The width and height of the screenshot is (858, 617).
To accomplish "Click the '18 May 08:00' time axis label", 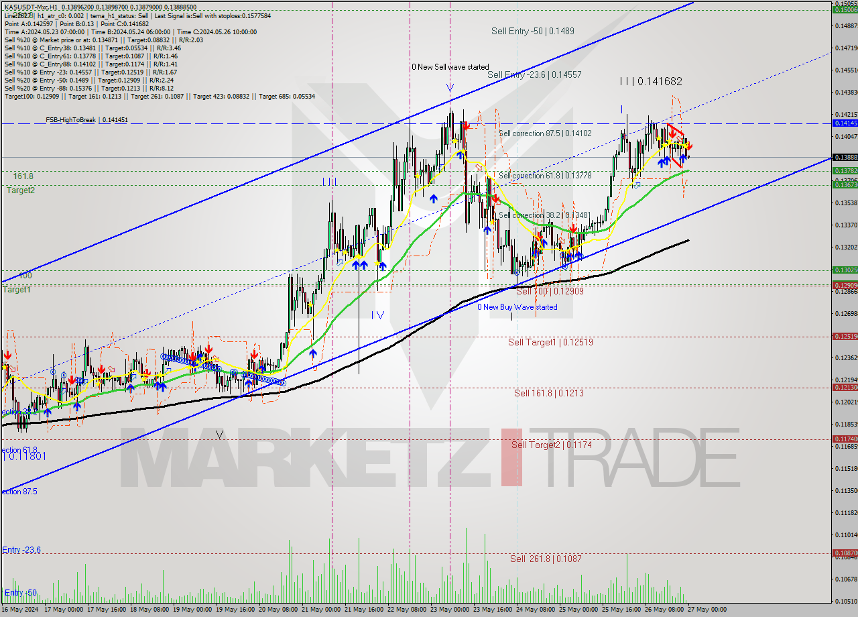I will tap(150, 609).
